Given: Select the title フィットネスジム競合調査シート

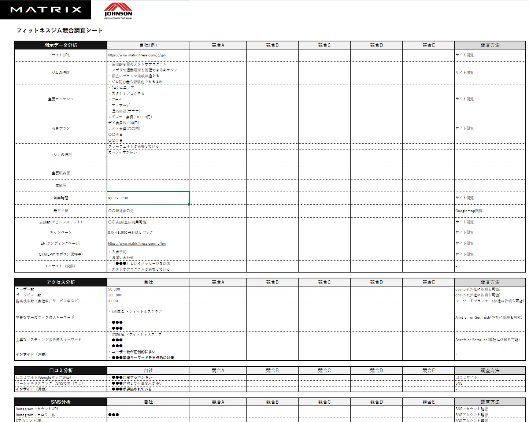Looking at the screenshot, I should pos(59,30).
